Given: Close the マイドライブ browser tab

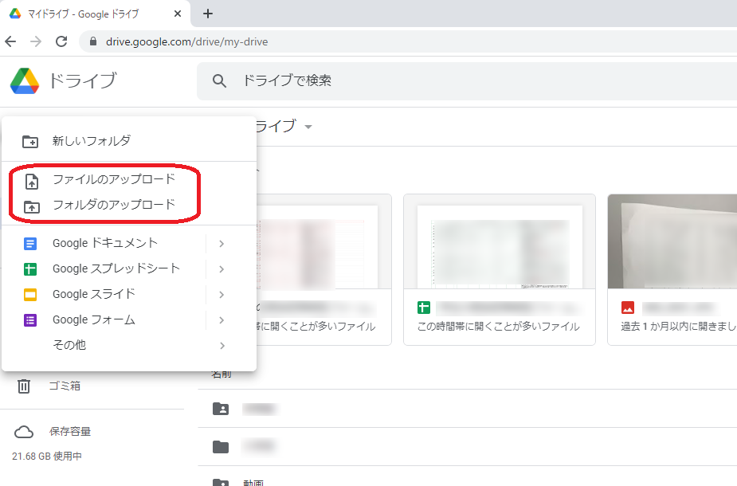Looking at the screenshot, I should click(178, 14).
